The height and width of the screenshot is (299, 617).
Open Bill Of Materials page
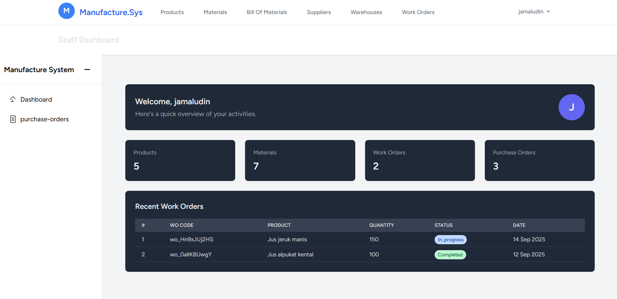(267, 12)
